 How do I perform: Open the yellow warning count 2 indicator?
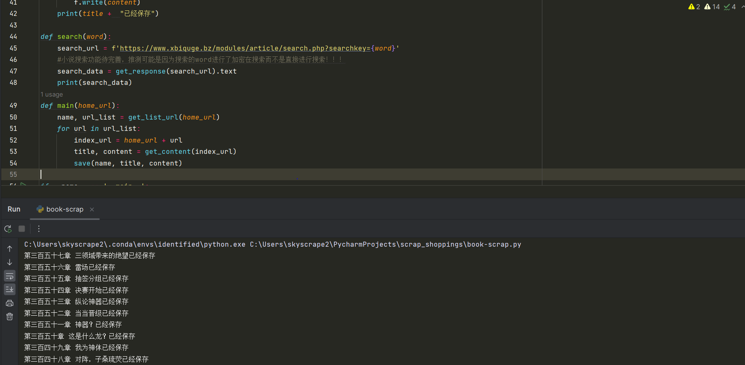pos(694,7)
